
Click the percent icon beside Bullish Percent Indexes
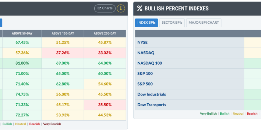[x=140, y=8]
